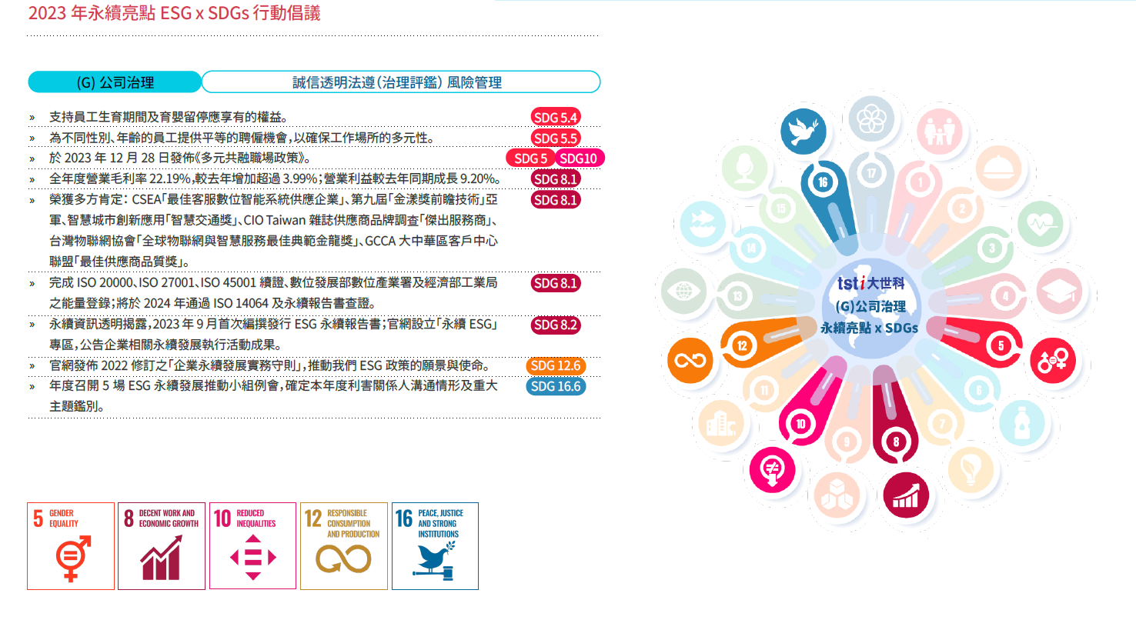Click the faded number 1 marker
1136x620 pixels.
coord(920,183)
